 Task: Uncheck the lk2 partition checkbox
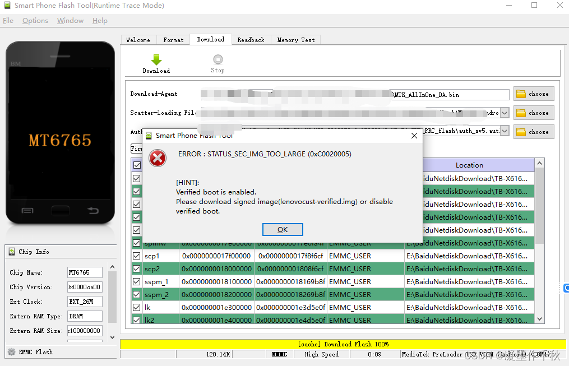coord(136,320)
